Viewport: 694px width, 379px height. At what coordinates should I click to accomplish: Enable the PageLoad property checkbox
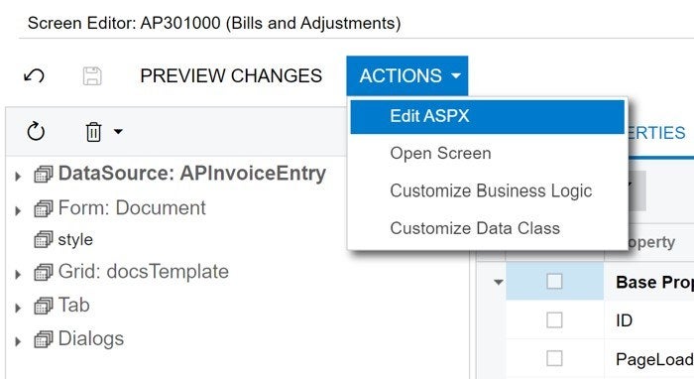(554, 358)
